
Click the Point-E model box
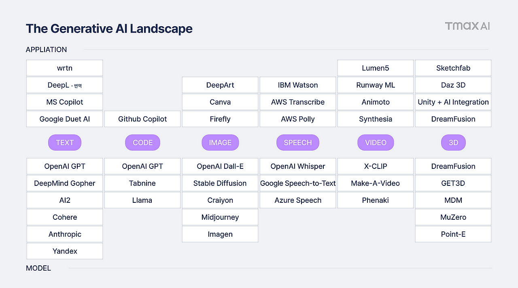coord(453,234)
